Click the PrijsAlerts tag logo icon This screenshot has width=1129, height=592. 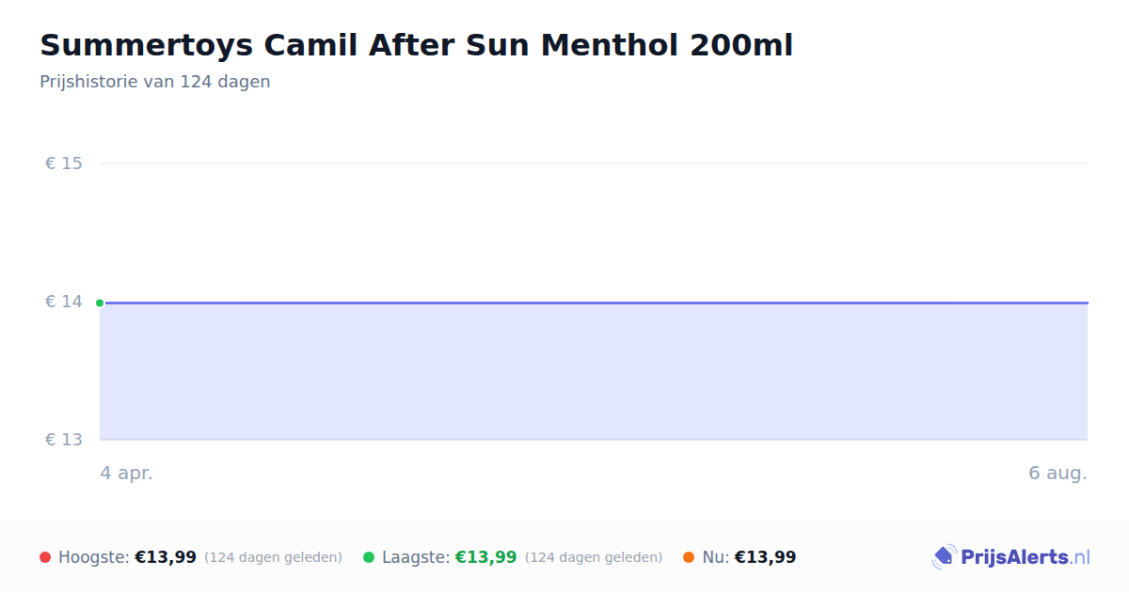pos(944,557)
